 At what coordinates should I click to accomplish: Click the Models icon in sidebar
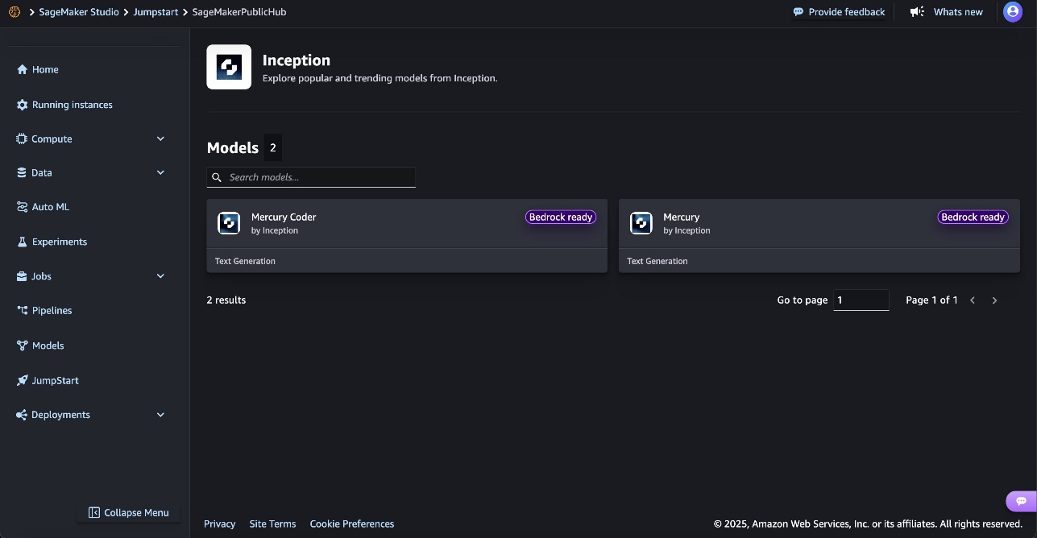tap(23, 346)
